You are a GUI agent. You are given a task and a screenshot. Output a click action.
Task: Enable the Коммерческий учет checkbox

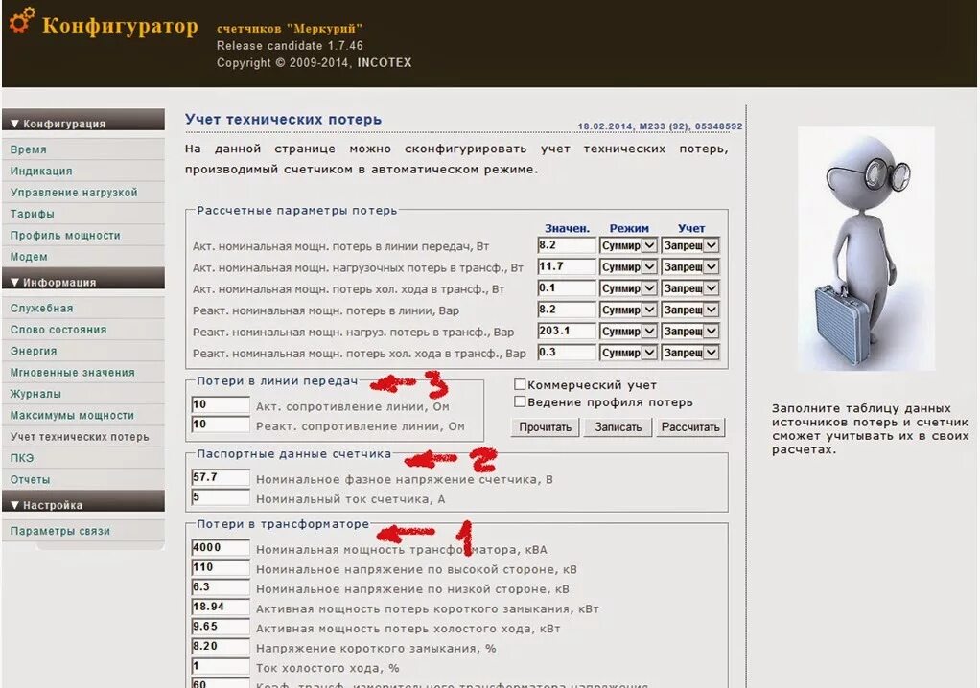click(520, 384)
